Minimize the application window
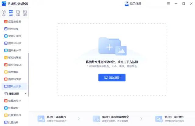The height and width of the screenshot is (126, 195). (176, 4)
